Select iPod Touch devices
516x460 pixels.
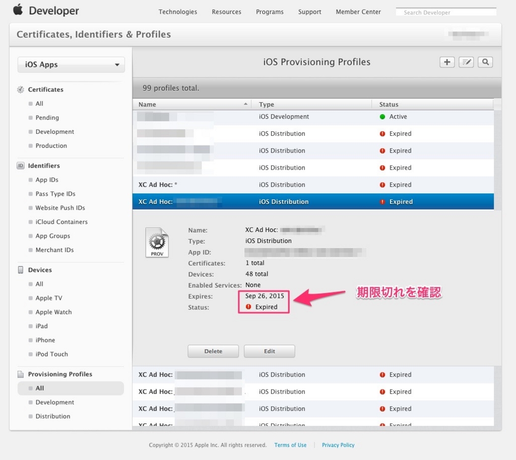(x=52, y=354)
